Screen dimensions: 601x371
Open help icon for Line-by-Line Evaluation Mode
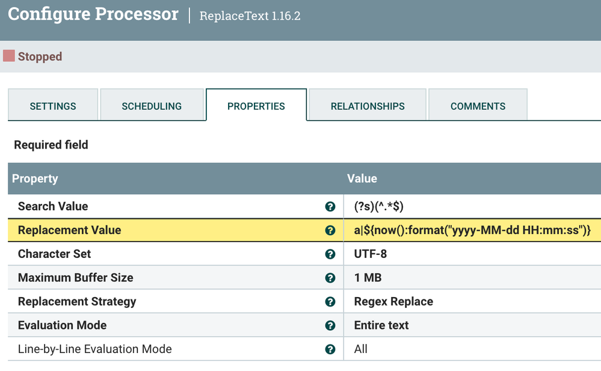click(330, 349)
